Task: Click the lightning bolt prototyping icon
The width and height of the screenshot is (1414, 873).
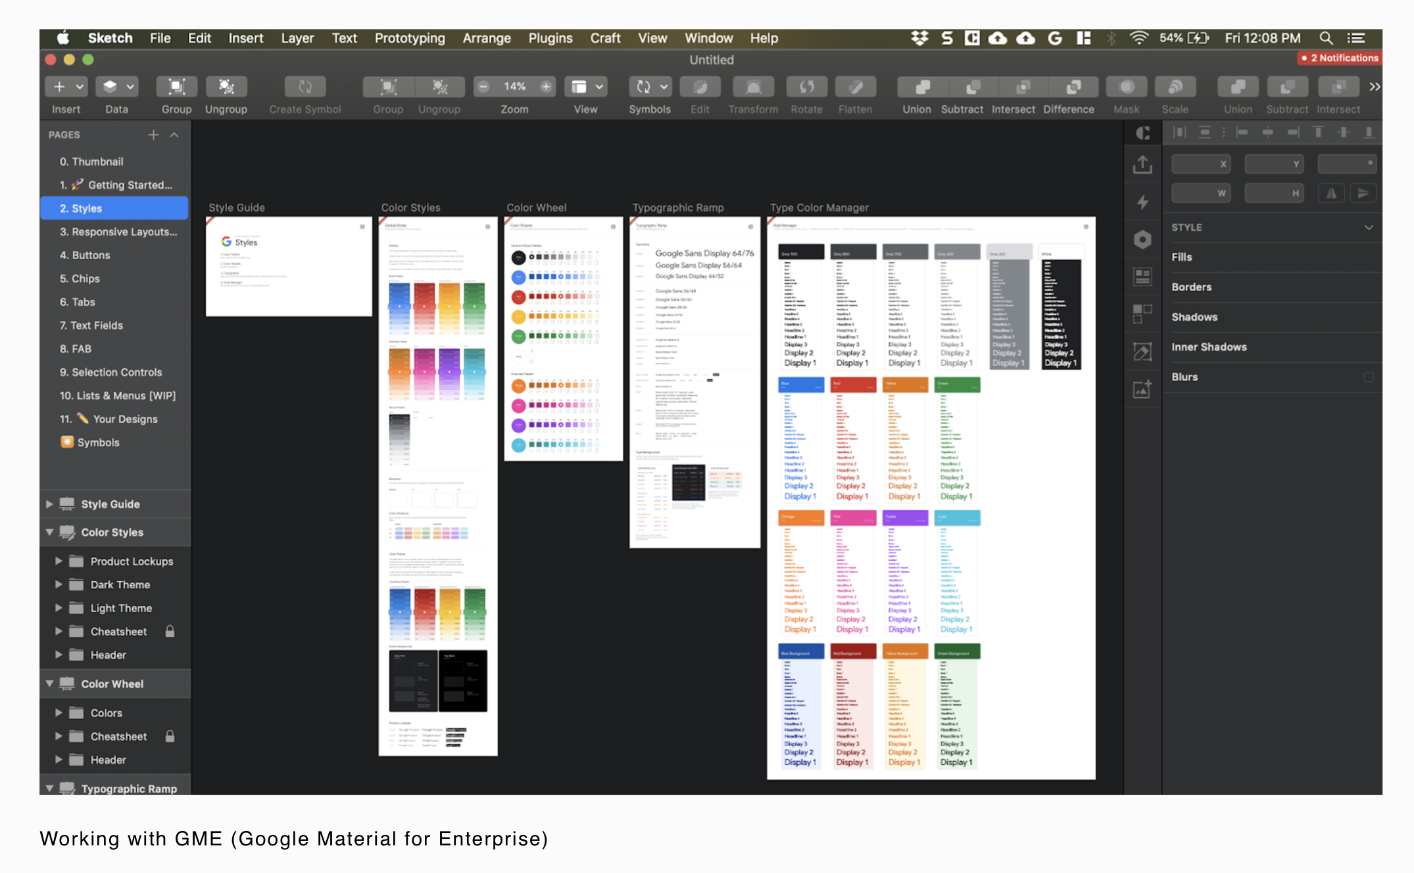Action: tap(1142, 202)
